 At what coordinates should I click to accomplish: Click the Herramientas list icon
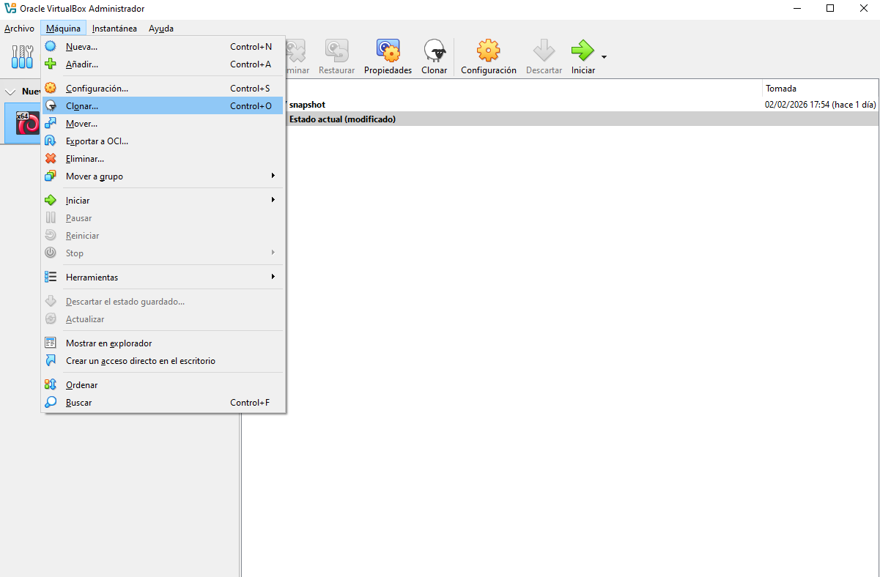51,277
